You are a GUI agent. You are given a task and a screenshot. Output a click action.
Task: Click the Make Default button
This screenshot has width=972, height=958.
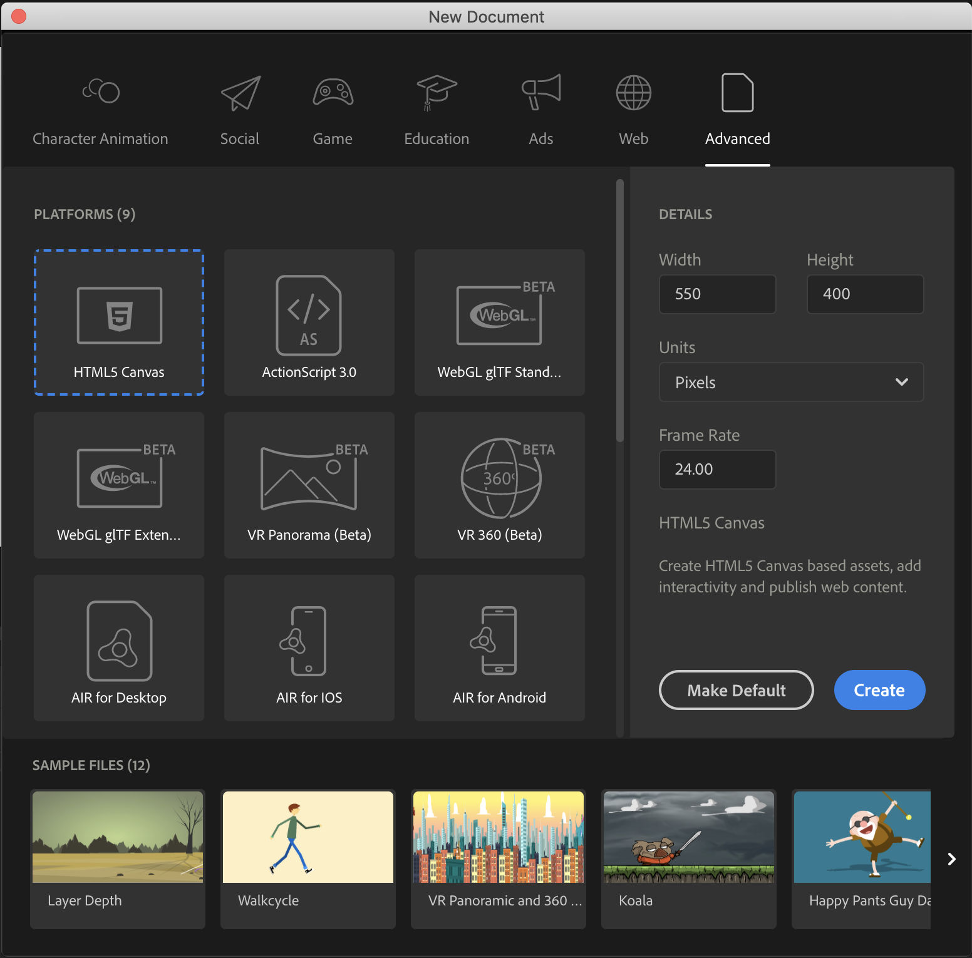coord(737,690)
